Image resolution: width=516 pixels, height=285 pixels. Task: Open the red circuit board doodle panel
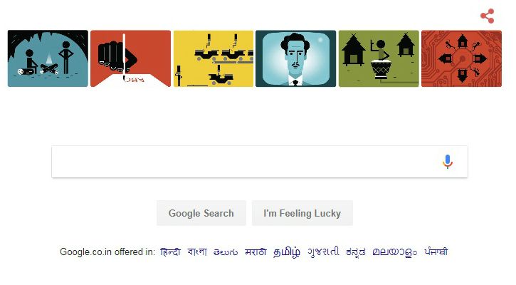coord(461,58)
